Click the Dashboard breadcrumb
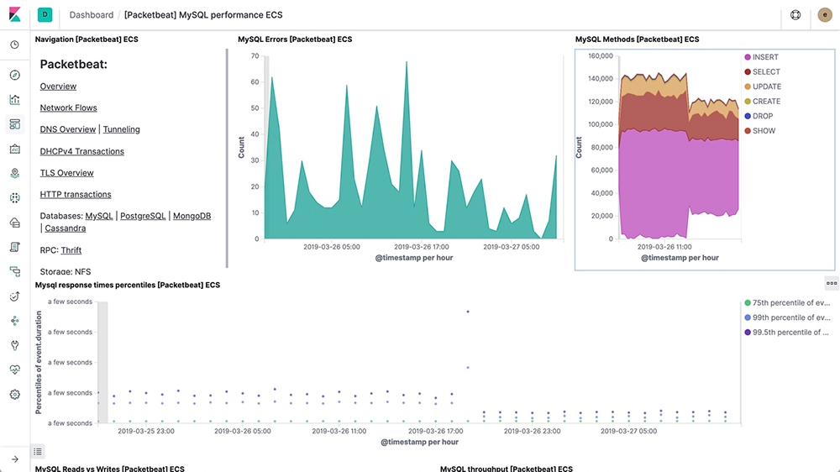 pyautogui.click(x=92, y=15)
